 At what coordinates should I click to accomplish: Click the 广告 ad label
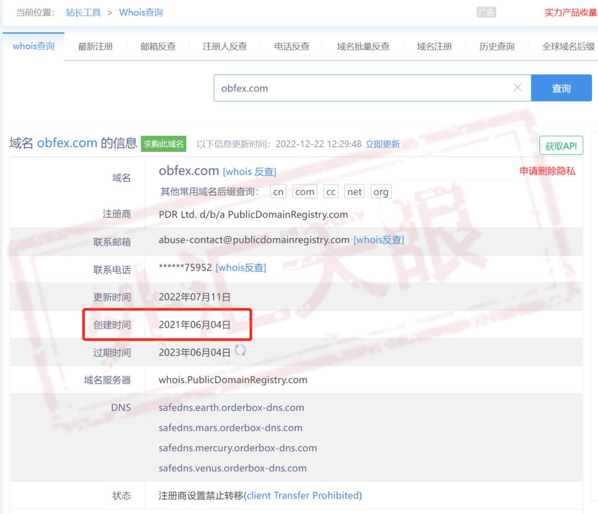(486, 13)
